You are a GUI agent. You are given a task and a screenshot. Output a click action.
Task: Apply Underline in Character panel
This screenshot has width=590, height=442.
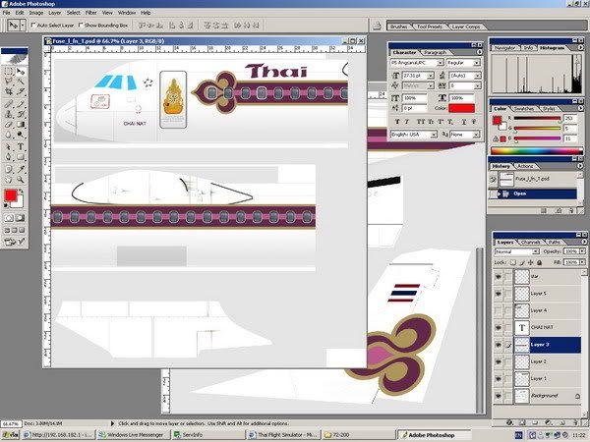tap(464, 122)
